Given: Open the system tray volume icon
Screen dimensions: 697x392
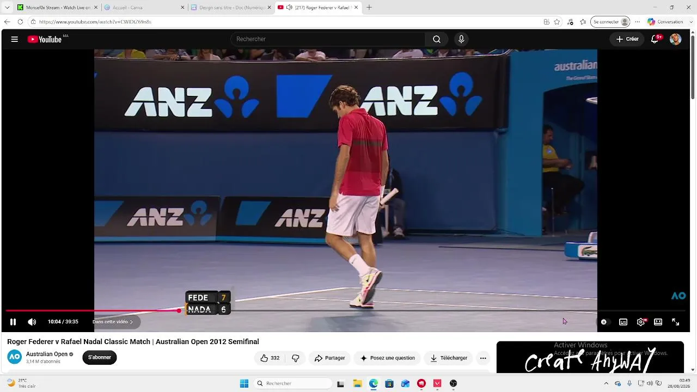Looking at the screenshot, I should coord(650,383).
